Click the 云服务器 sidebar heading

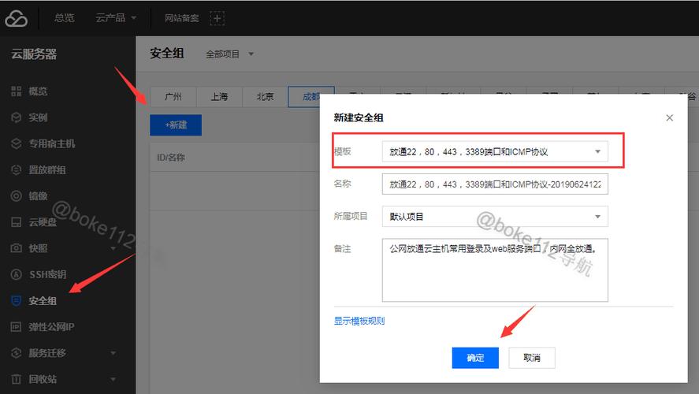[34, 54]
